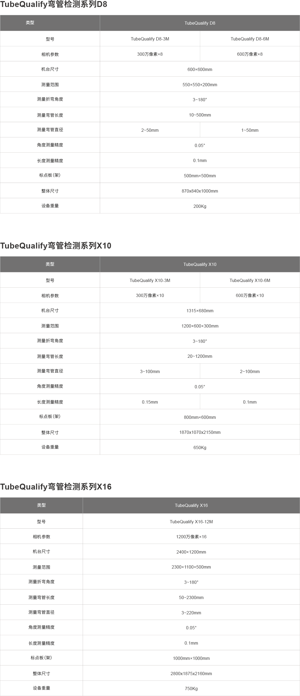300x696 pixels.
Task: Select the 600×600mm table size value
Action: 200,69
